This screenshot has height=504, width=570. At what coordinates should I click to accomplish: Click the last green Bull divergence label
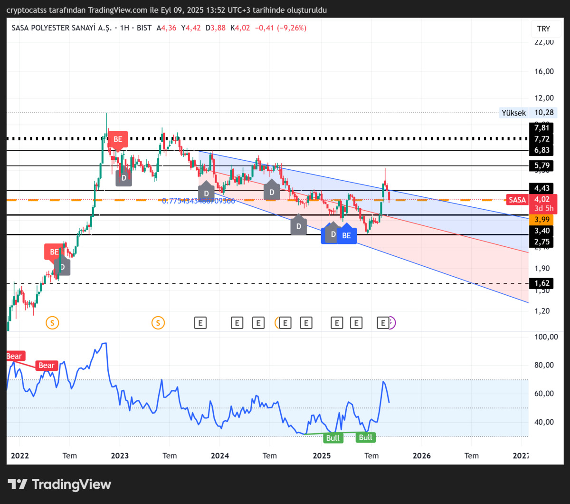coord(366,437)
